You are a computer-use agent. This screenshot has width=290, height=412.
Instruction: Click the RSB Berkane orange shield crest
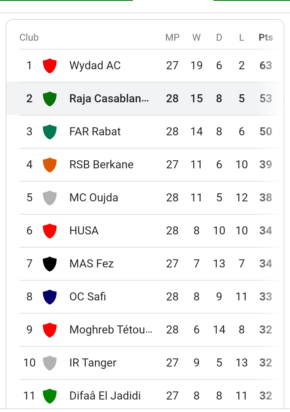click(50, 165)
